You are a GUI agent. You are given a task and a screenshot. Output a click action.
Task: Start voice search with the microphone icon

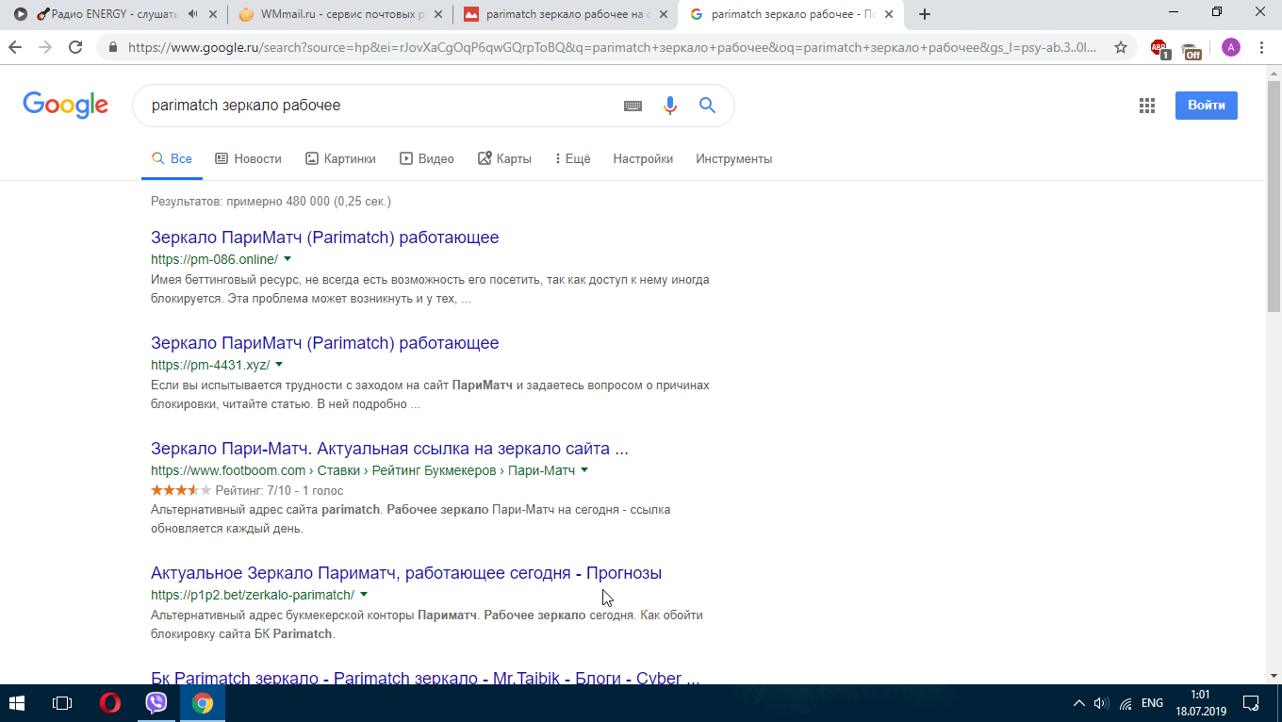point(670,106)
